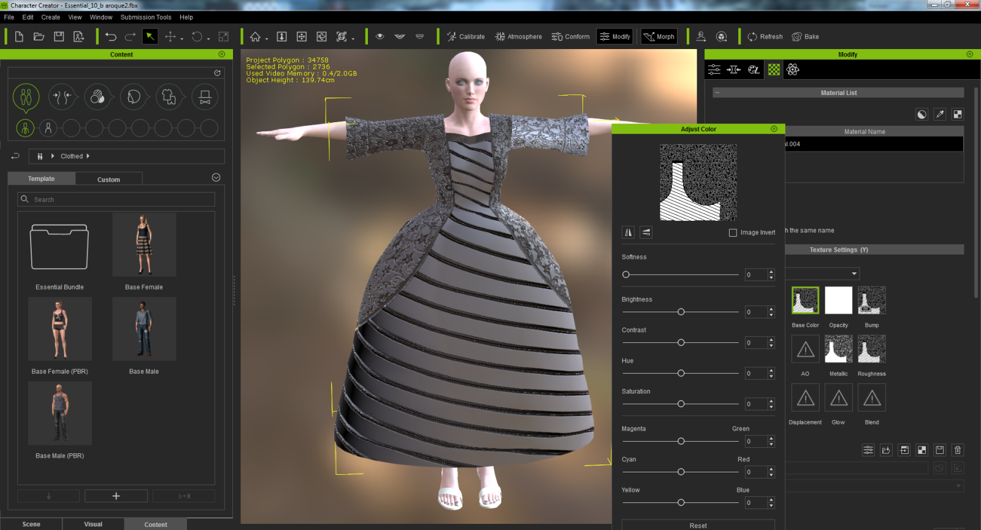Adjust the Brightness slider handle

point(681,312)
